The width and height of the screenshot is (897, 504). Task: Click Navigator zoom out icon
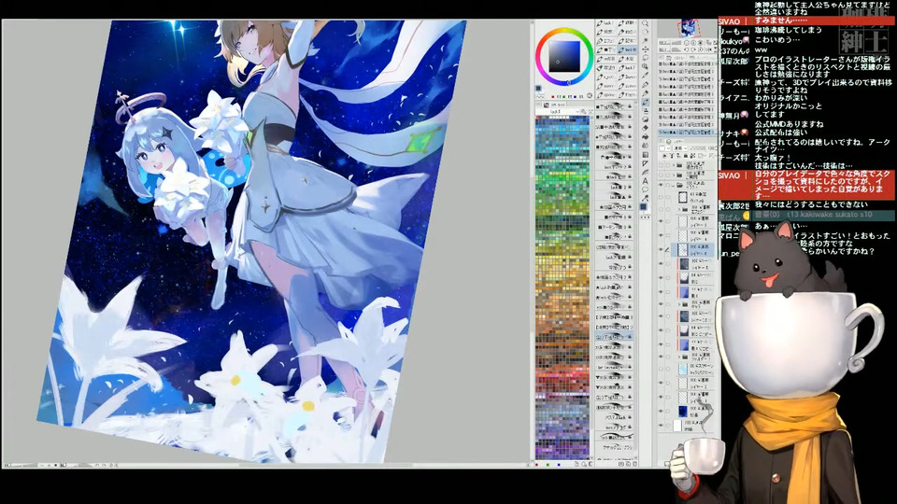[687, 42]
